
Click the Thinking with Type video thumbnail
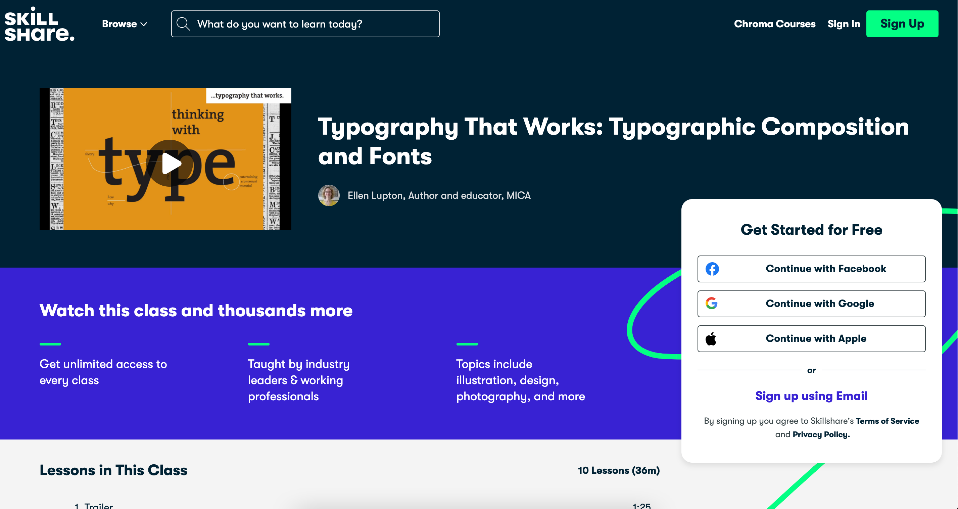click(165, 159)
